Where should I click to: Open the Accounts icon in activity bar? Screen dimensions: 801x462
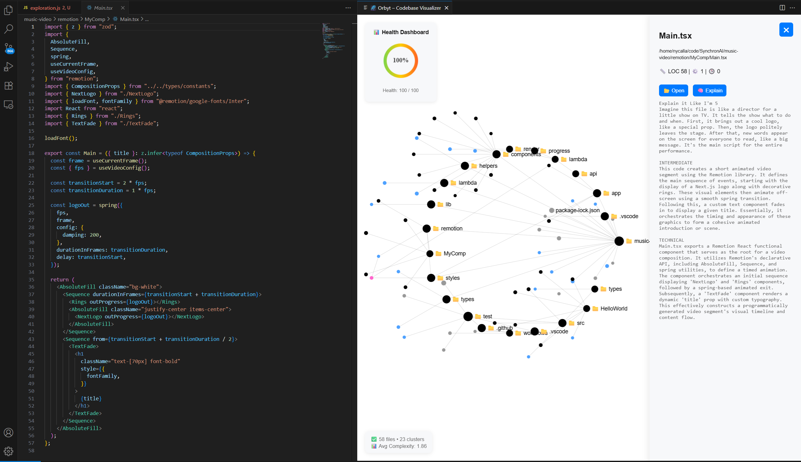(x=8, y=433)
